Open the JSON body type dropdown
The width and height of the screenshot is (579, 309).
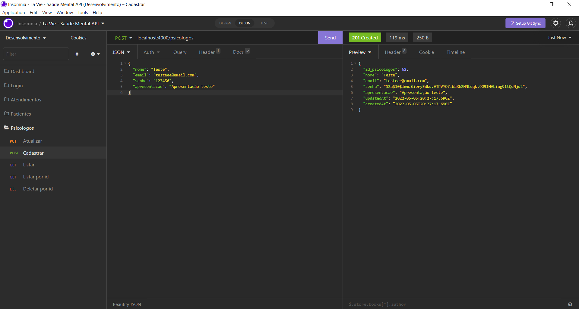[x=121, y=52]
